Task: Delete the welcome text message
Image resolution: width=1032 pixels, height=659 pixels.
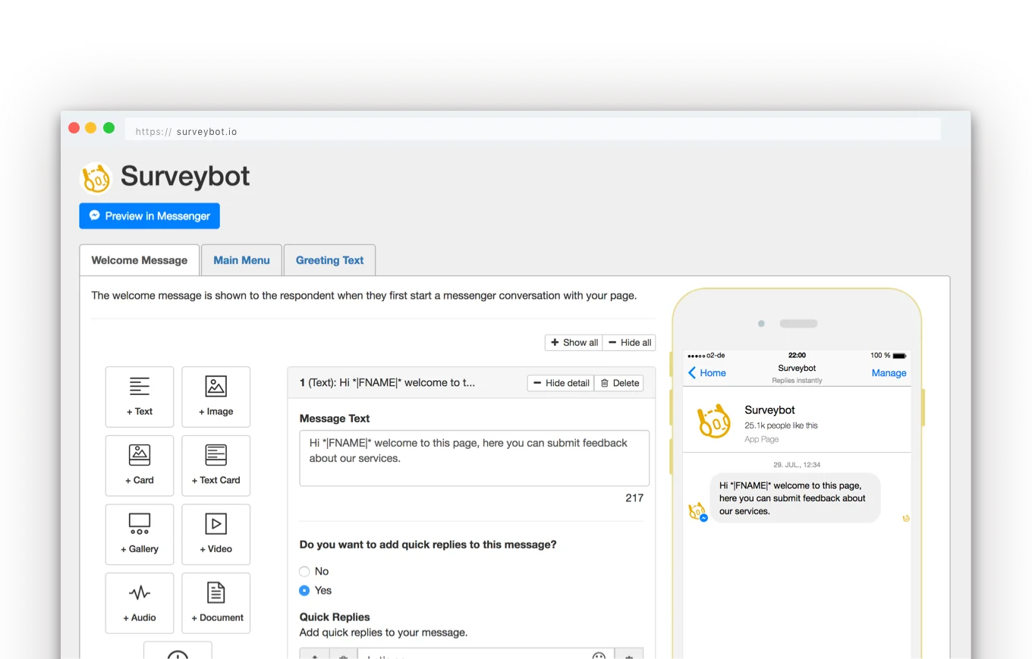Action: pyautogui.click(x=618, y=383)
